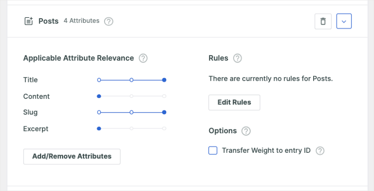Image resolution: width=374 pixels, height=191 pixels.
Task: Set Slug relevance slider to lowest point
Action: coord(99,112)
